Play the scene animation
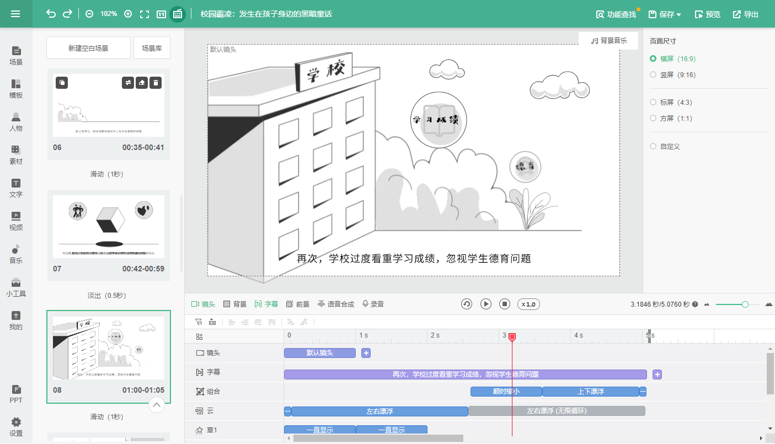Screen dimensions: 775x444 (485, 304)
